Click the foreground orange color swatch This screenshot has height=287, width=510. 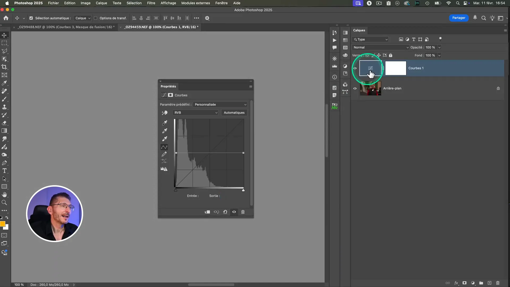[x=2, y=224]
